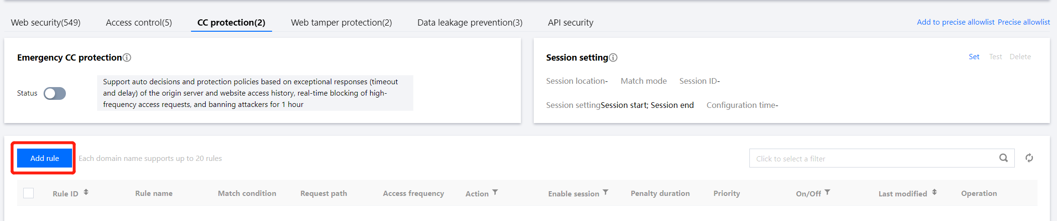
Task: Click the refresh icon beside the filter
Action: pos(1029,158)
